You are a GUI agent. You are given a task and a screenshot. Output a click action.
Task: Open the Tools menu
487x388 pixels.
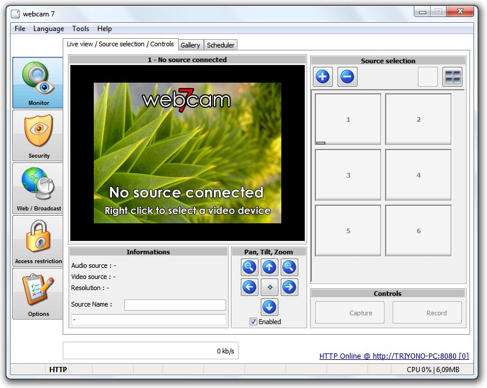[x=80, y=29]
